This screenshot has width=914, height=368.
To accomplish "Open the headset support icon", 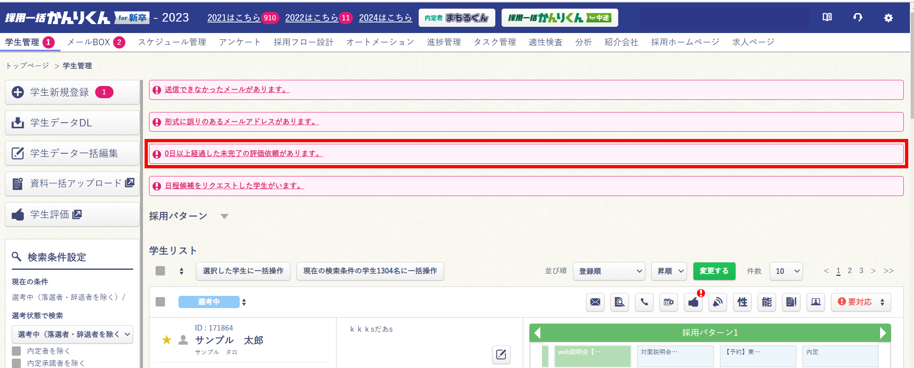I will (x=858, y=18).
